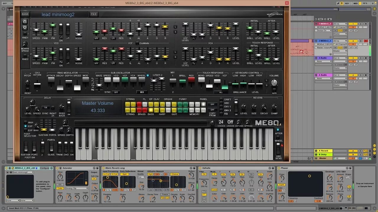Image resolution: width=378 pixels, height=212 pixels.
Task: Click the unison Detune knob
Action: pyautogui.click(x=239, y=122)
